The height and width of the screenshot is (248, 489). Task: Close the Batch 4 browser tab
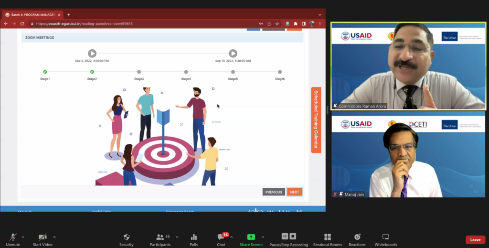click(x=59, y=15)
